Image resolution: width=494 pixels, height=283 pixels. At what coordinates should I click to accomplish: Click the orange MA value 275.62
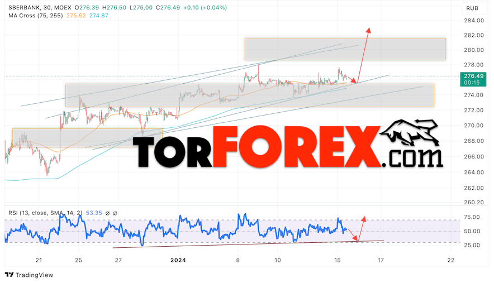point(76,16)
